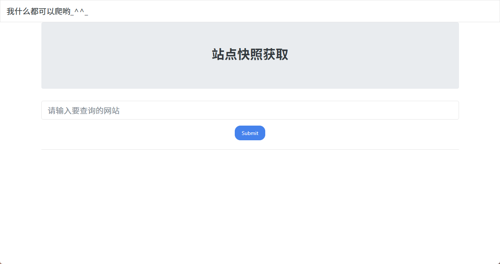Click the white top navigation bar

pos(250,11)
